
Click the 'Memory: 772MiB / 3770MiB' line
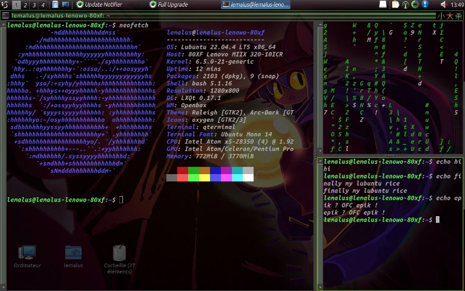[x=210, y=156]
